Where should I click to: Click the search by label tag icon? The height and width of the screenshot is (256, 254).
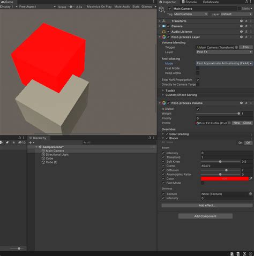pos(8,142)
